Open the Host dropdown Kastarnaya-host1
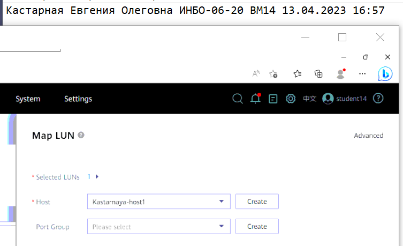The height and width of the screenshot is (246, 403). pyautogui.click(x=159, y=202)
